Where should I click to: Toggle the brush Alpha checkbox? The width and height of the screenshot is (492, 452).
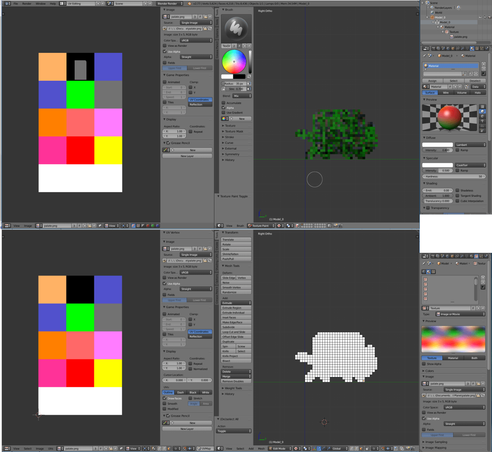pos(223,108)
